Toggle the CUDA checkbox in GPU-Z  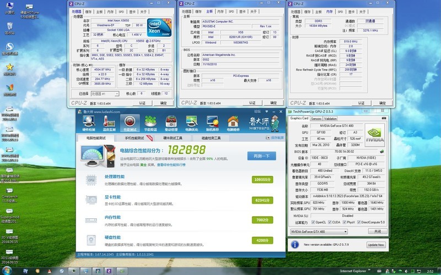pos(330,222)
